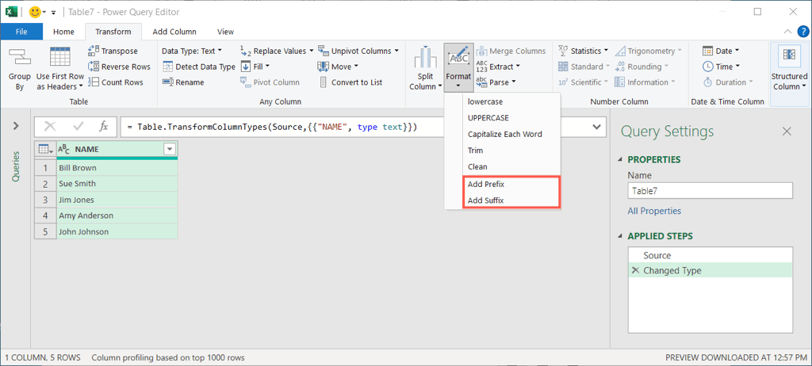Open the File tab
The width and height of the screenshot is (812, 366).
point(21,32)
